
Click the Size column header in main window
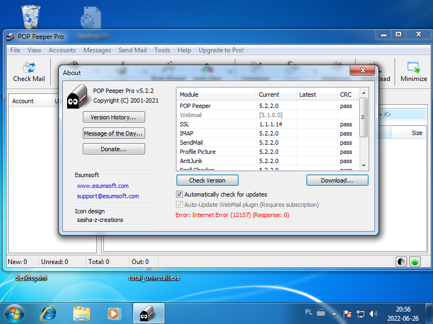coord(409,133)
